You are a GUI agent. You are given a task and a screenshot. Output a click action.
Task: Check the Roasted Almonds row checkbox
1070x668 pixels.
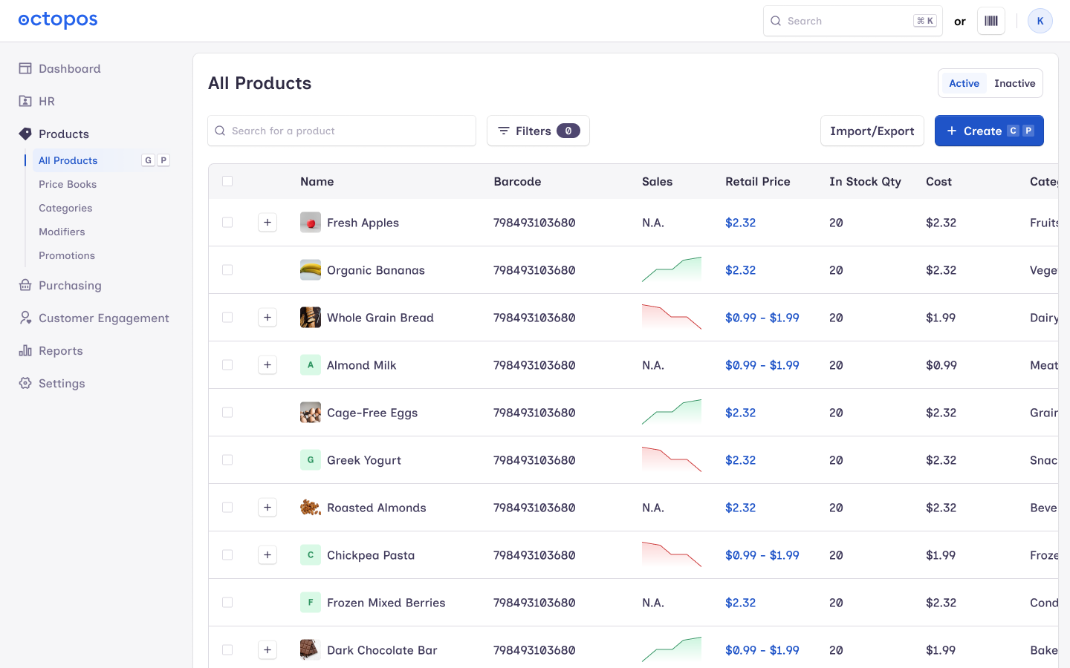coord(227,508)
